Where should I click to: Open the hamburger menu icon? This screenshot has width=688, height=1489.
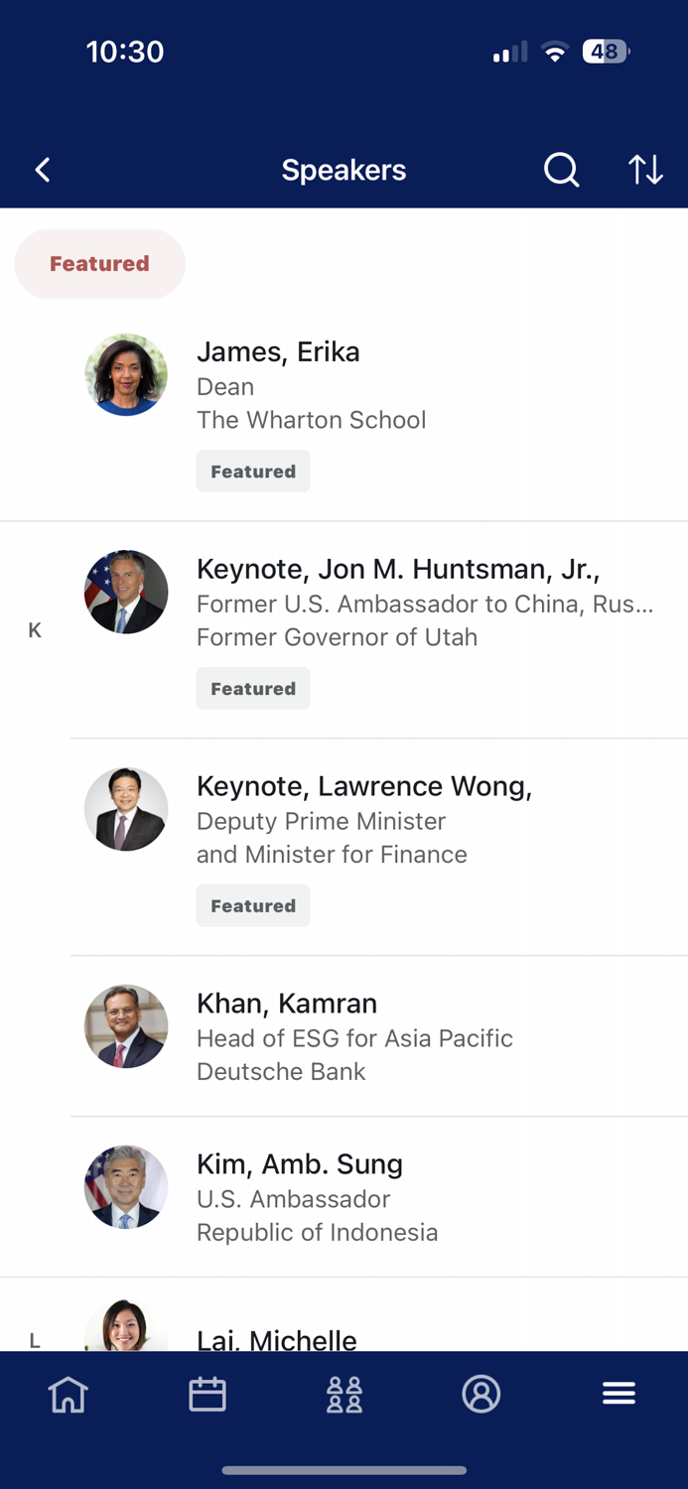tap(619, 1393)
